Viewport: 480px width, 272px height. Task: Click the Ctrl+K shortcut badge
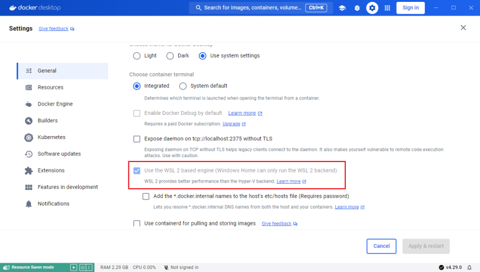point(316,7)
